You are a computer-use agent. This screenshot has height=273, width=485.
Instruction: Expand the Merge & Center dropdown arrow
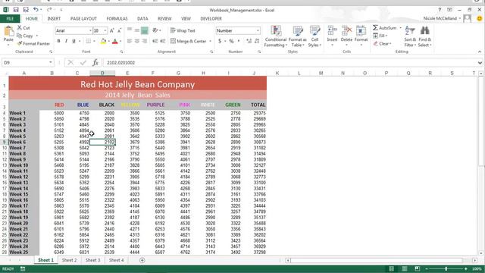[211, 41]
